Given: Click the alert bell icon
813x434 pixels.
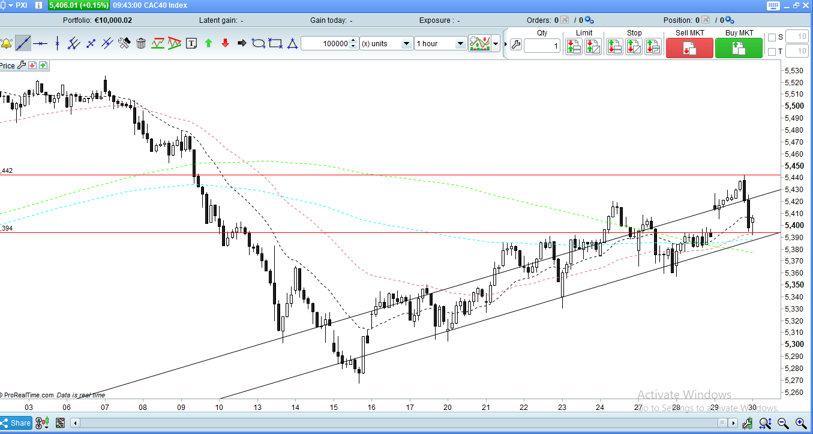Looking at the screenshot, I should click(6, 43).
